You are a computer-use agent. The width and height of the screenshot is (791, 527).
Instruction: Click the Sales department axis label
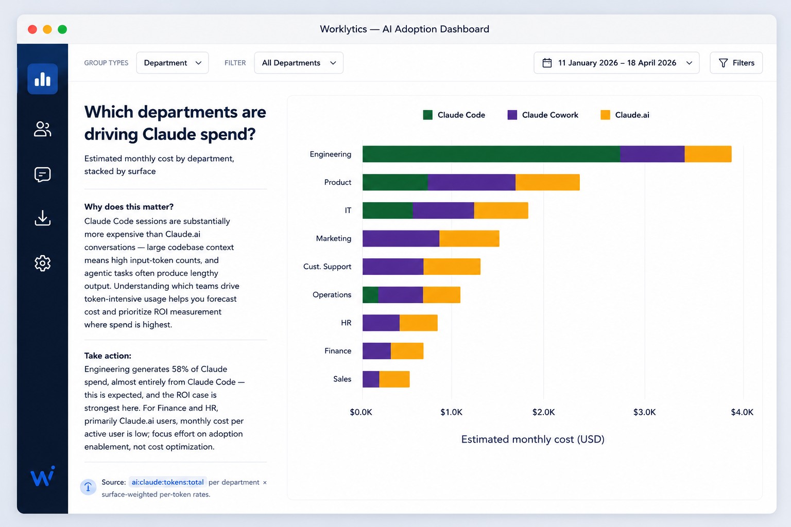[x=342, y=379]
